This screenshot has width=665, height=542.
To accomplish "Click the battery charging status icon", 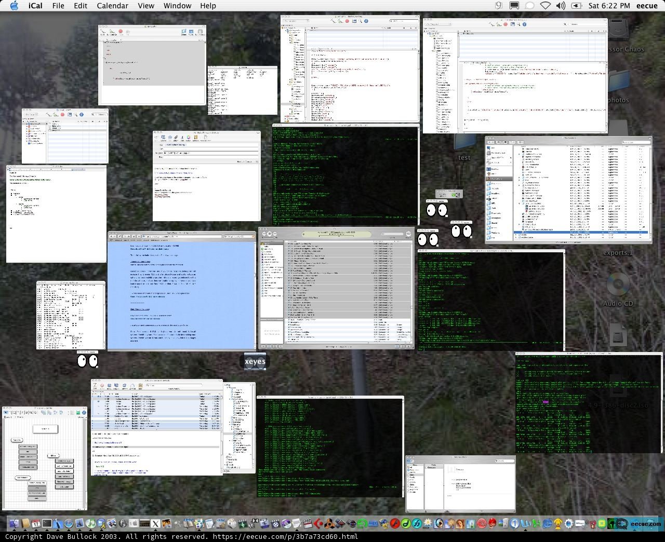I will click(x=576, y=6).
